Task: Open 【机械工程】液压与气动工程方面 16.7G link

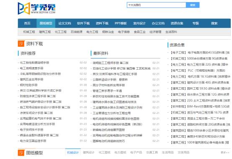Action: click(x=199, y=113)
